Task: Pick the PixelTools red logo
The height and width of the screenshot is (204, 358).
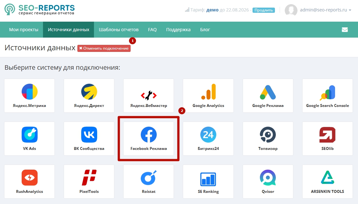Action: click(89, 178)
